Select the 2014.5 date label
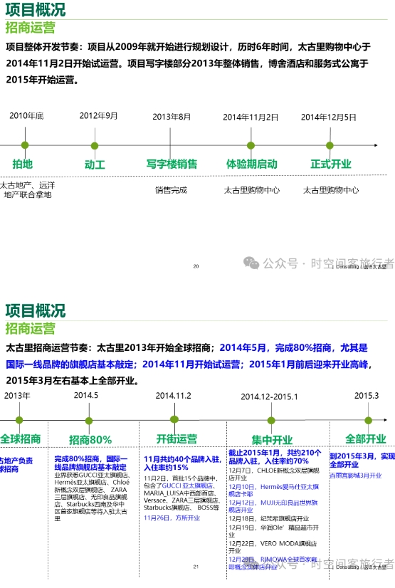This screenshot has height=588, width=395. pos(86,395)
